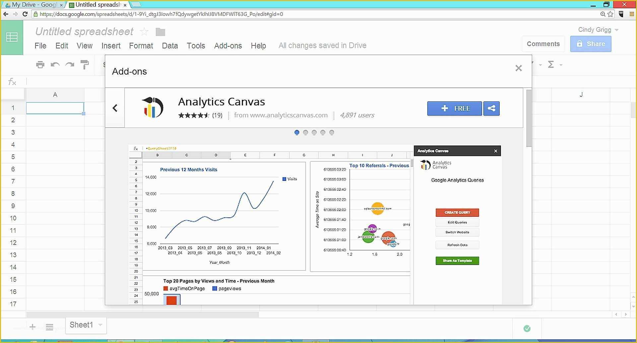The width and height of the screenshot is (637, 343).
Task: Open the Help menu
Action: coord(258,46)
